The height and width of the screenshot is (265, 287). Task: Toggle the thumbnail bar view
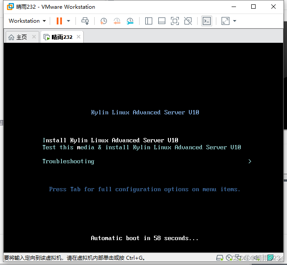click(162, 21)
